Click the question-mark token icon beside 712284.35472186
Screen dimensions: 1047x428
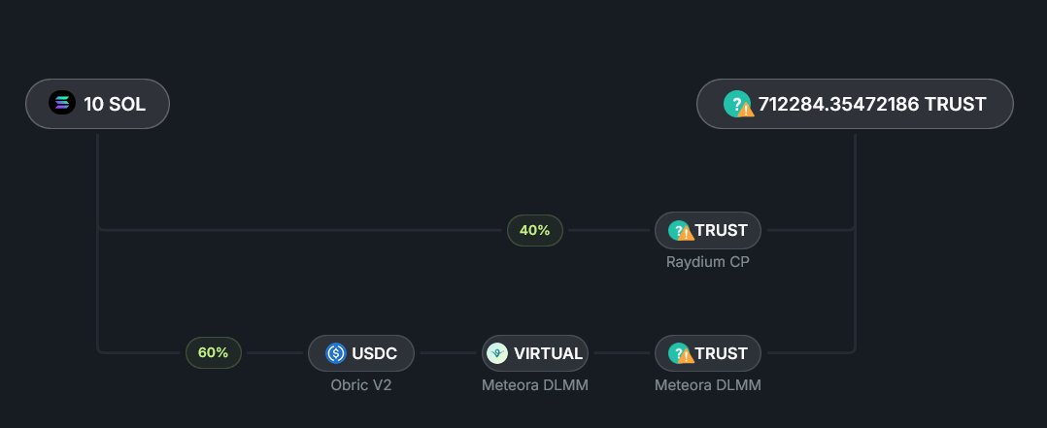(x=736, y=103)
